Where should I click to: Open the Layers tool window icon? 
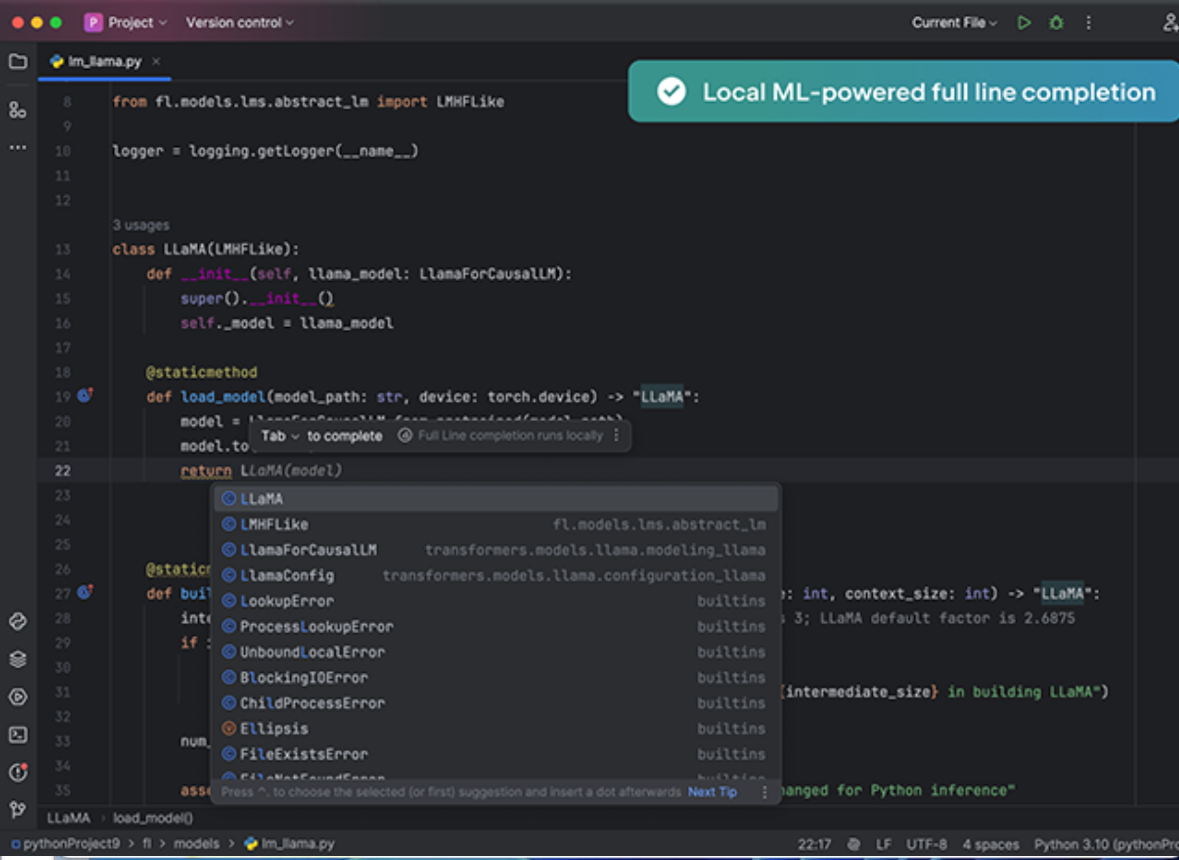18,659
